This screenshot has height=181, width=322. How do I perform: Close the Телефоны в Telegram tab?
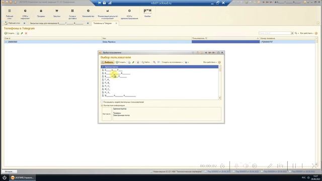[116, 24]
